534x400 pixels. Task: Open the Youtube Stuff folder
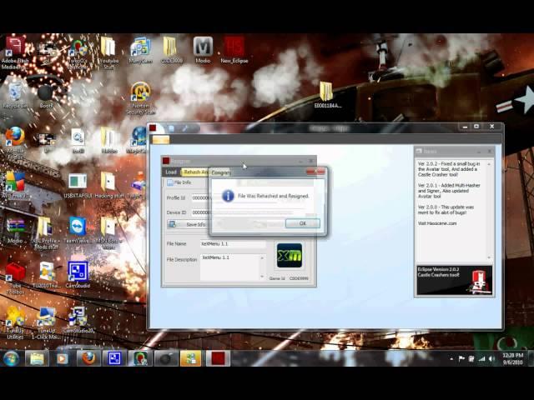point(108,52)
